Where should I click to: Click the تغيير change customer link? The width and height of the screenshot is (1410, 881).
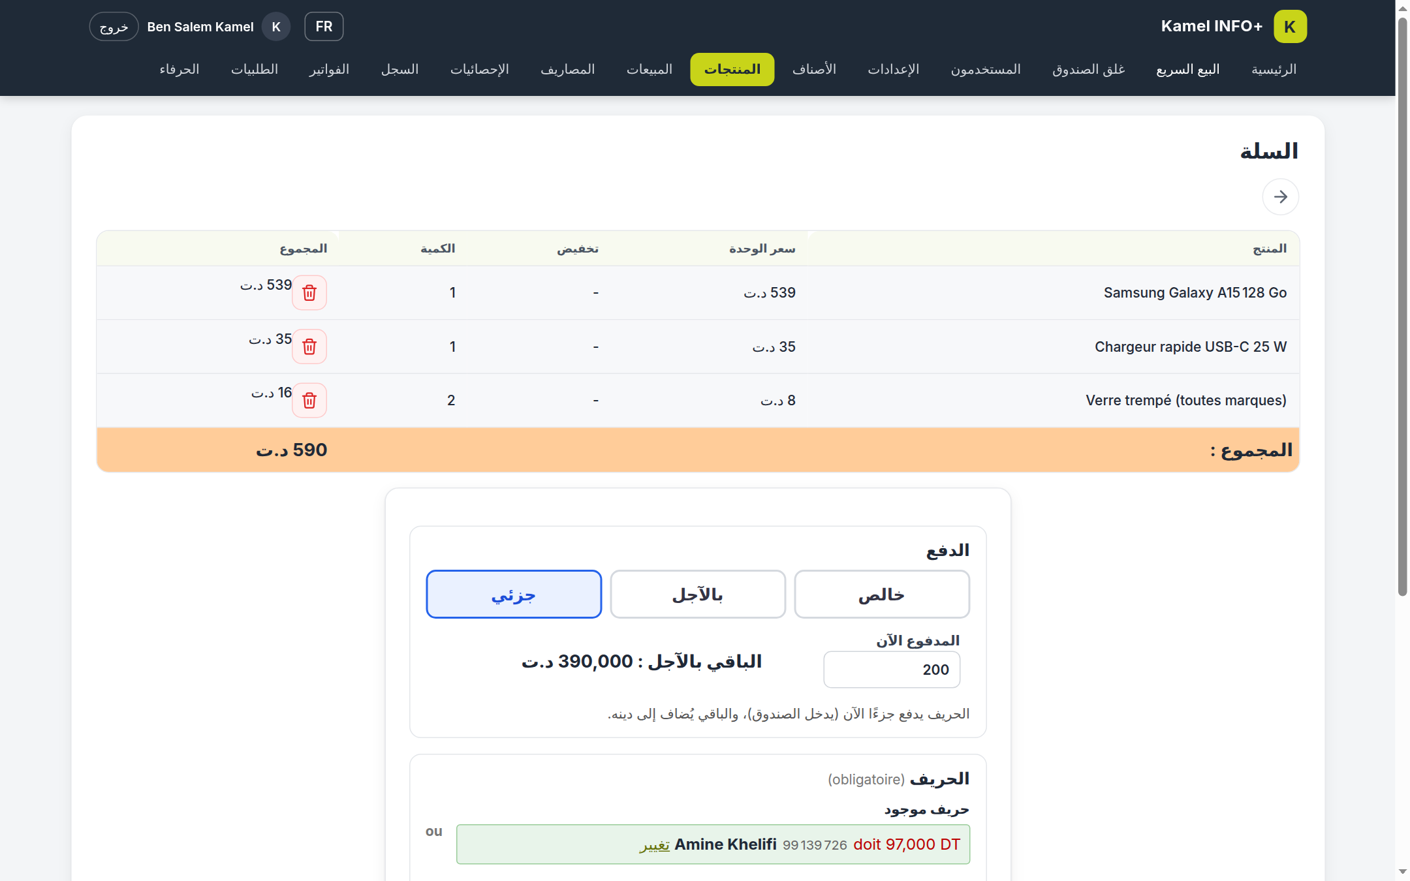[x=654, y=845]
